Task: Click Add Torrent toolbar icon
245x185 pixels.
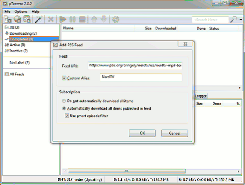Action: pyautogui.click(x=8, y=19)
